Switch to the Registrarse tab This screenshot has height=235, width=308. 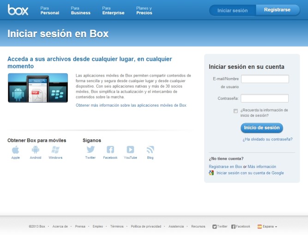tap(277, 10)
